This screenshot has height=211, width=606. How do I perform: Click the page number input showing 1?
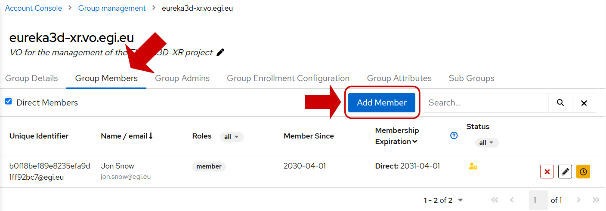538,200
